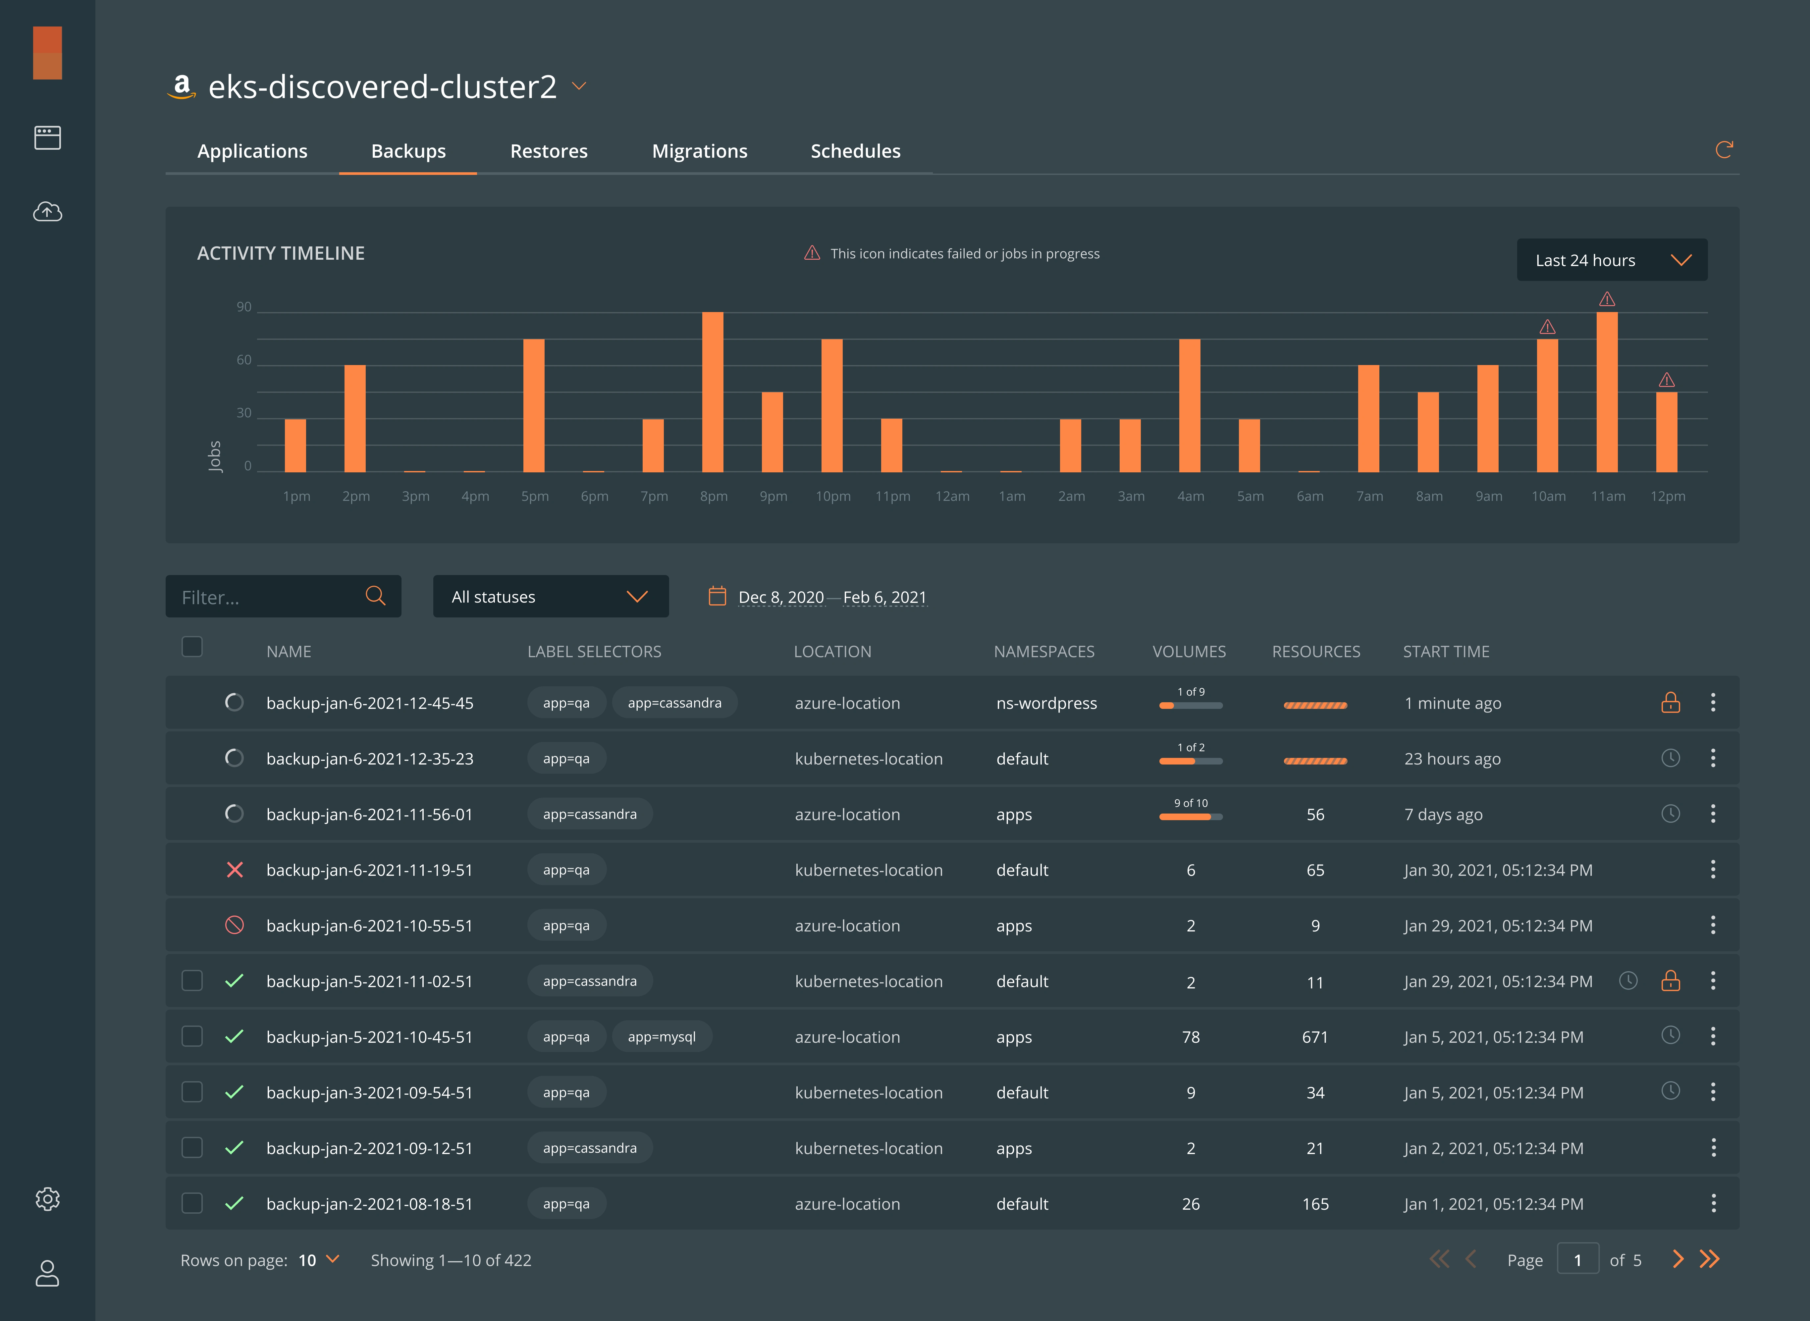1810x1321 pixels.
Task: Click schedule clock on backup-jan-6-2021-11-56-01 row
Action: click(1670, 813)
